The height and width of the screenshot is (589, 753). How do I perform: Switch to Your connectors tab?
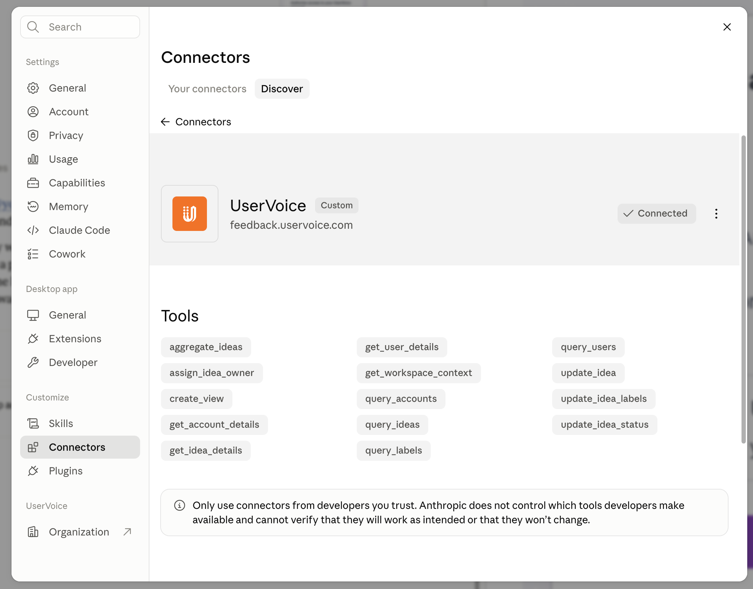(x=207, y=89)
